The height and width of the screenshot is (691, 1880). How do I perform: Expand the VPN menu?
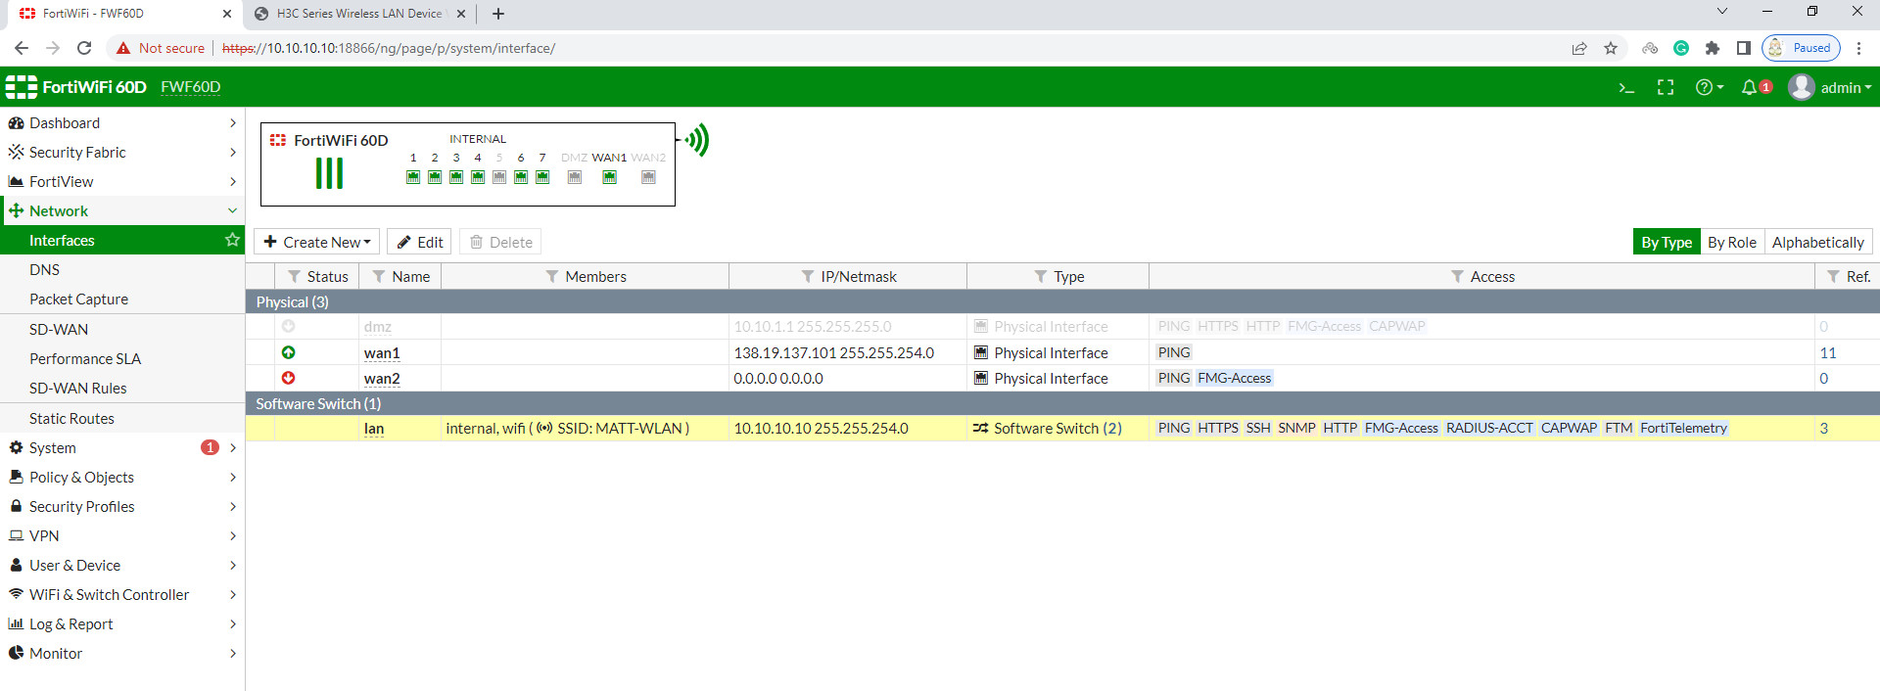click(x=122, y=535)
